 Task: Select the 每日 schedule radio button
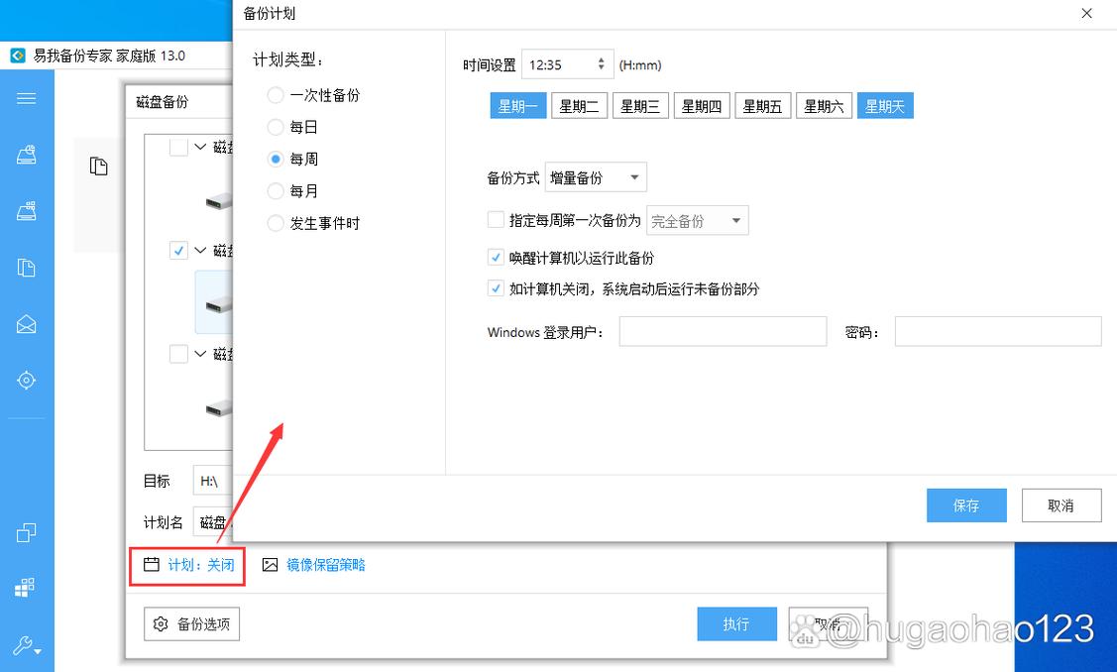tap(275, 126)
